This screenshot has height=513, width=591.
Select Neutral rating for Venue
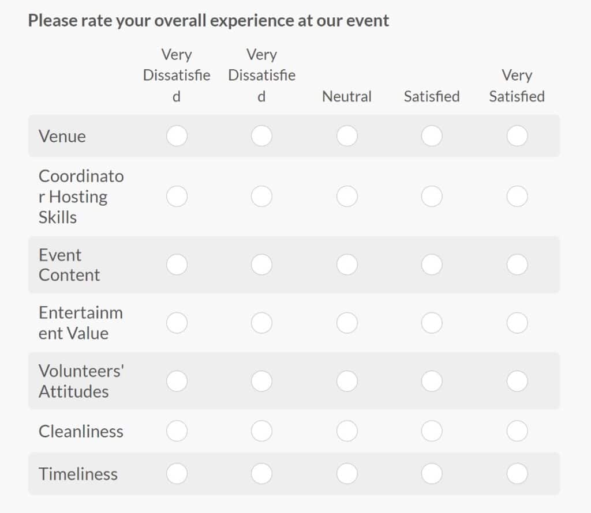click(347, 136)
